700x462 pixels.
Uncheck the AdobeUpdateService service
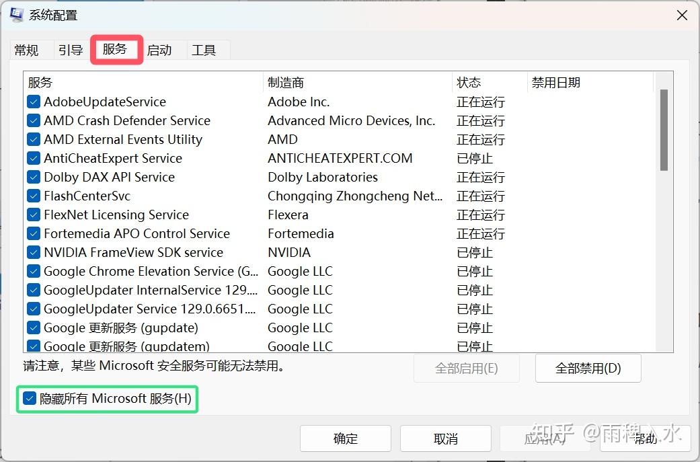[34, 102]
